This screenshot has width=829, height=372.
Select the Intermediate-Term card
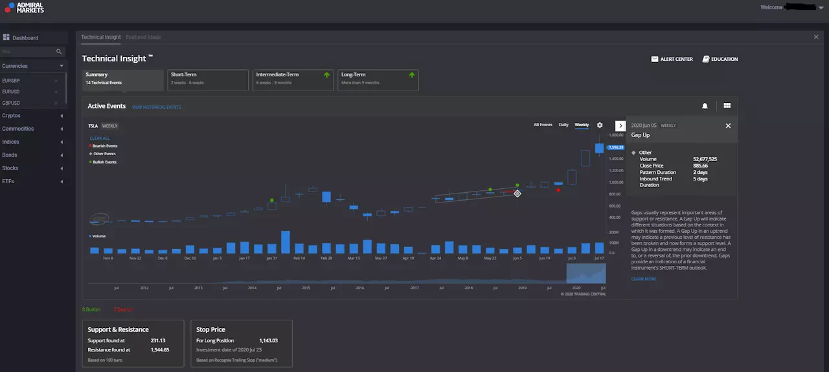[293, 80]
